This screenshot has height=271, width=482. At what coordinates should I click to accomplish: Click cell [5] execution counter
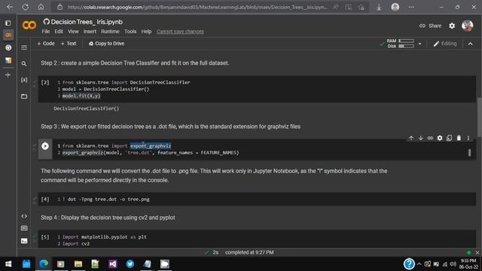[x=45, y=237]
